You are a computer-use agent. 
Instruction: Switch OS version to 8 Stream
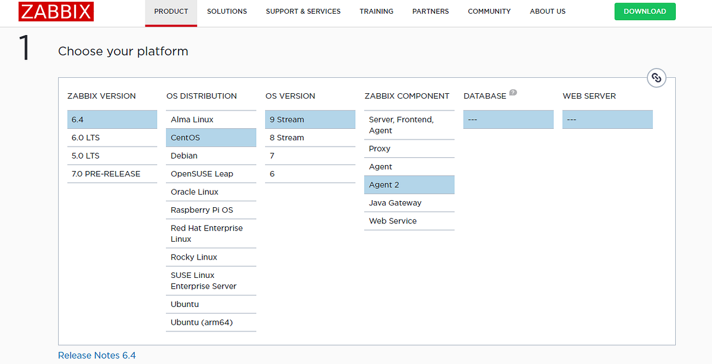pos(287,137)
